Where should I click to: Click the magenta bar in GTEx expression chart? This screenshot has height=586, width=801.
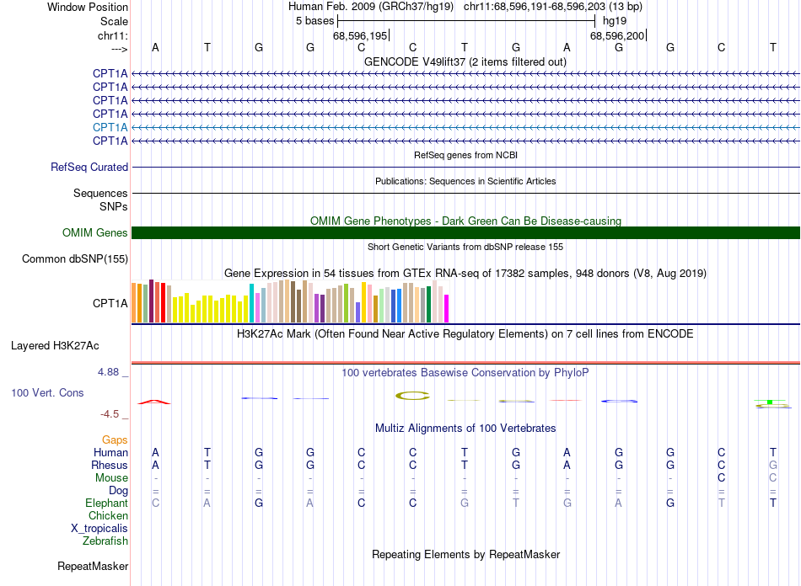447,308
